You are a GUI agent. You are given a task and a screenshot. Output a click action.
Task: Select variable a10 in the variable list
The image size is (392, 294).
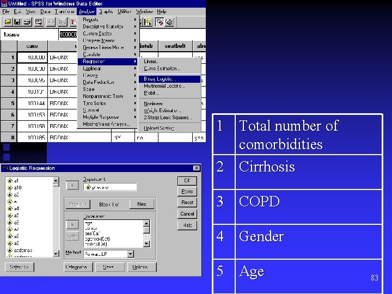click(14, 187)
